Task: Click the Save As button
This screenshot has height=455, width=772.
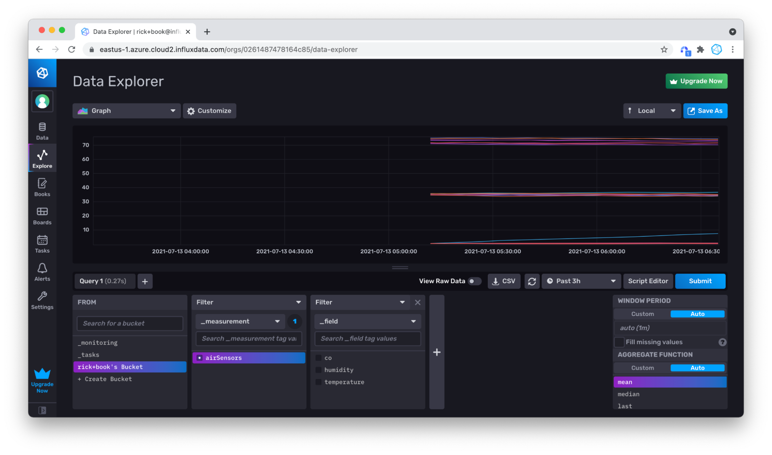Action: point(705,111)
